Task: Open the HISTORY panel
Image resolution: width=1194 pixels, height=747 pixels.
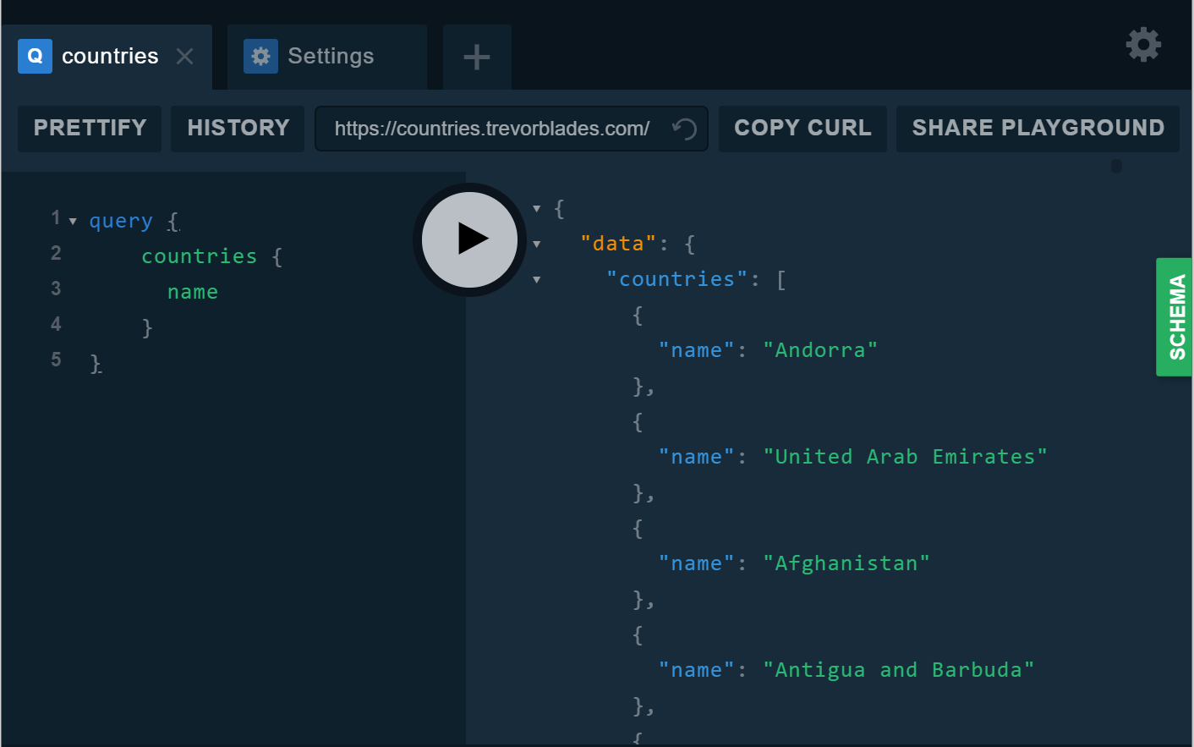Action: [x=238, y=129]
